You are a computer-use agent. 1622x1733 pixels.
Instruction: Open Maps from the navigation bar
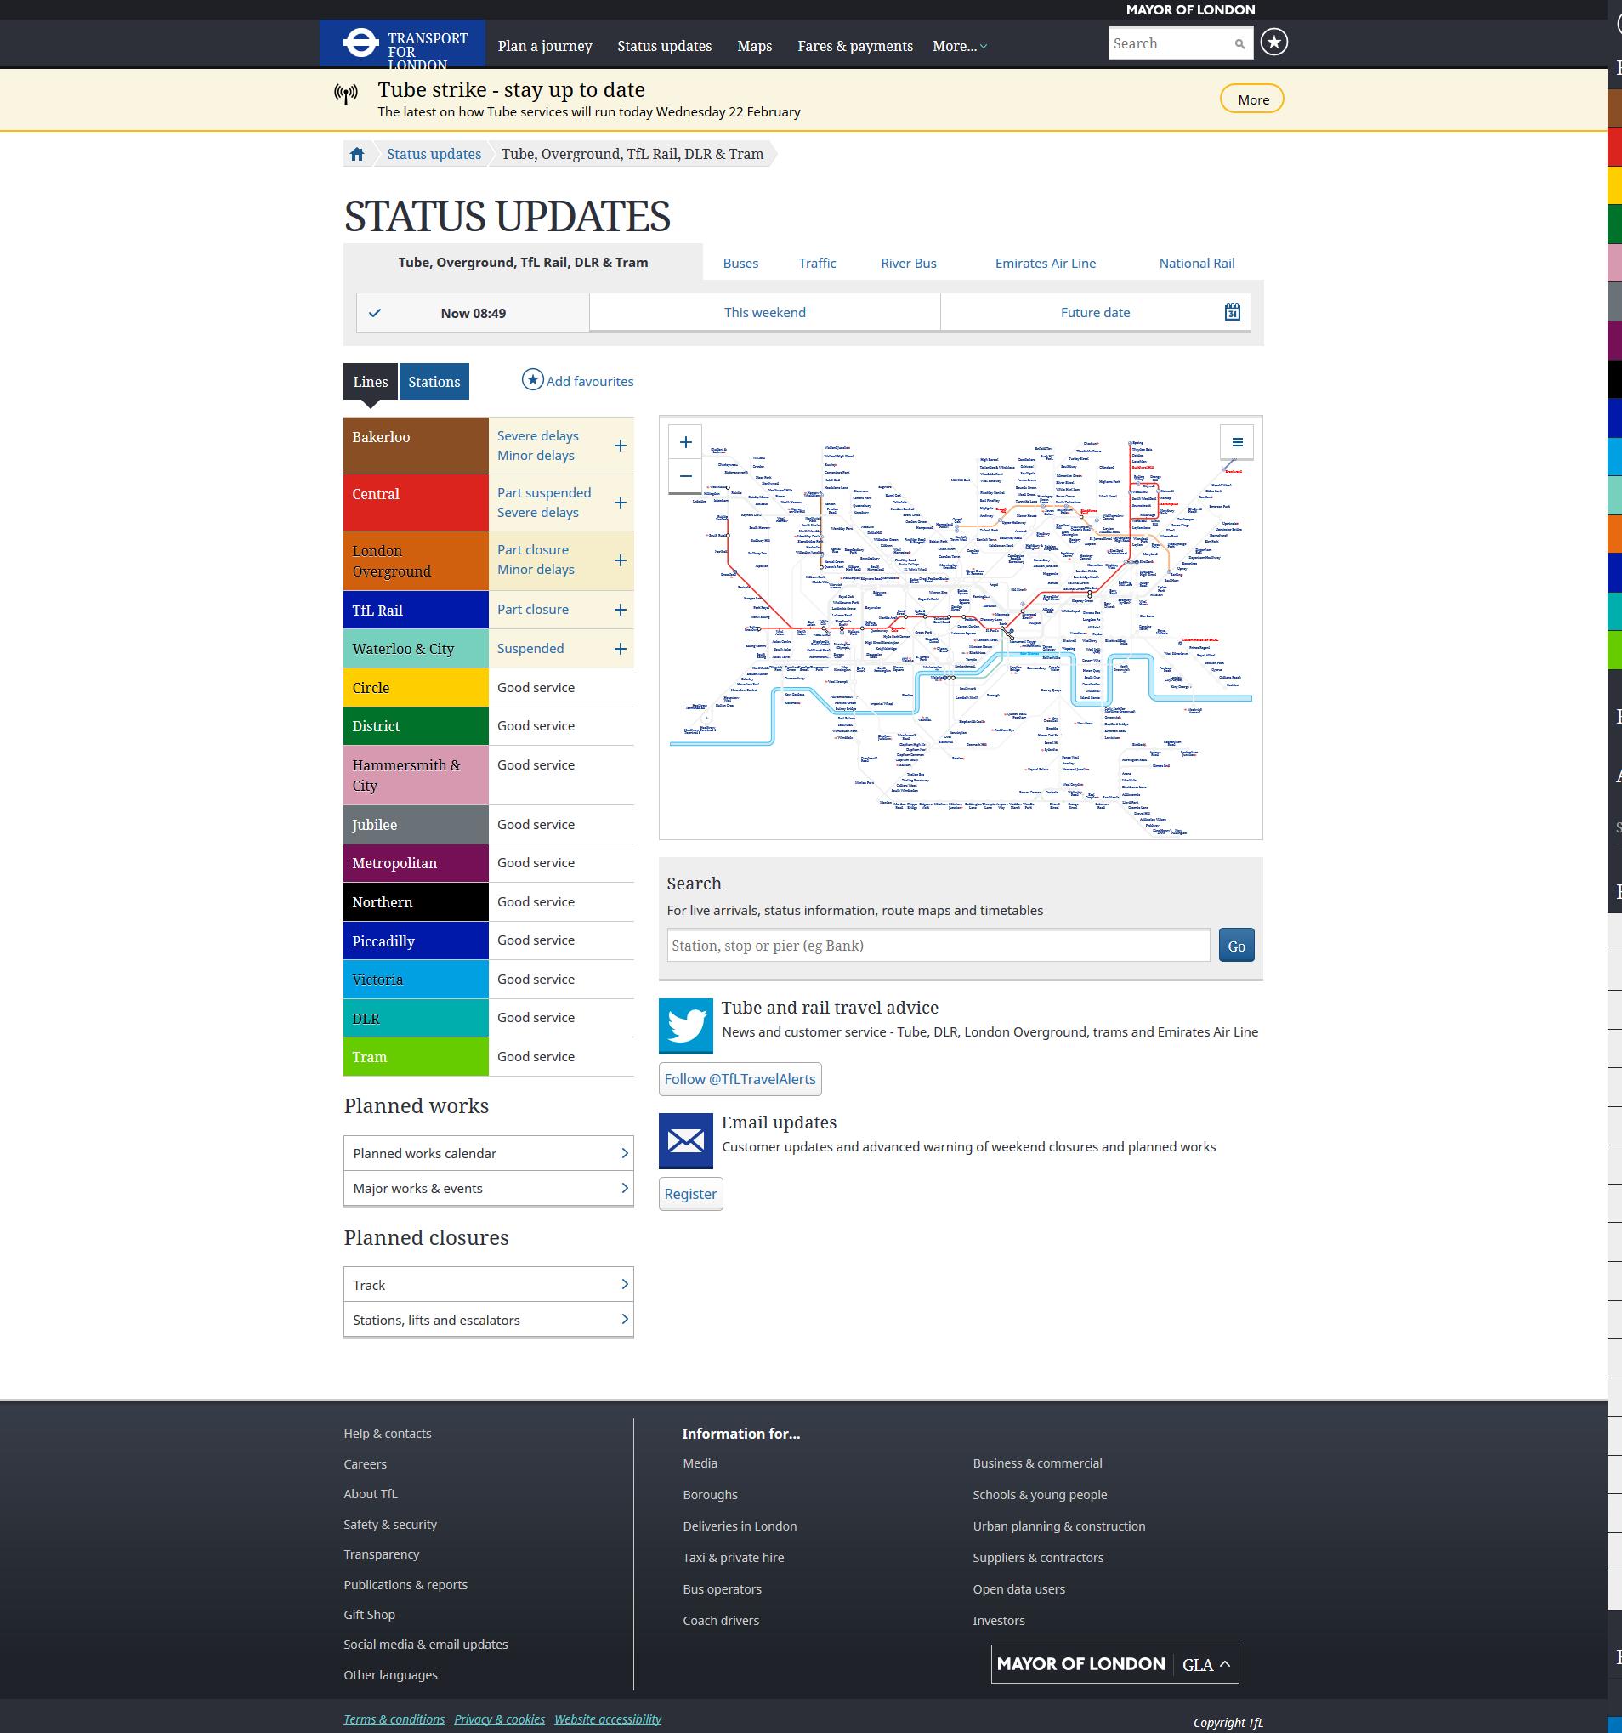pyautogui.click(x=754, y=46)
